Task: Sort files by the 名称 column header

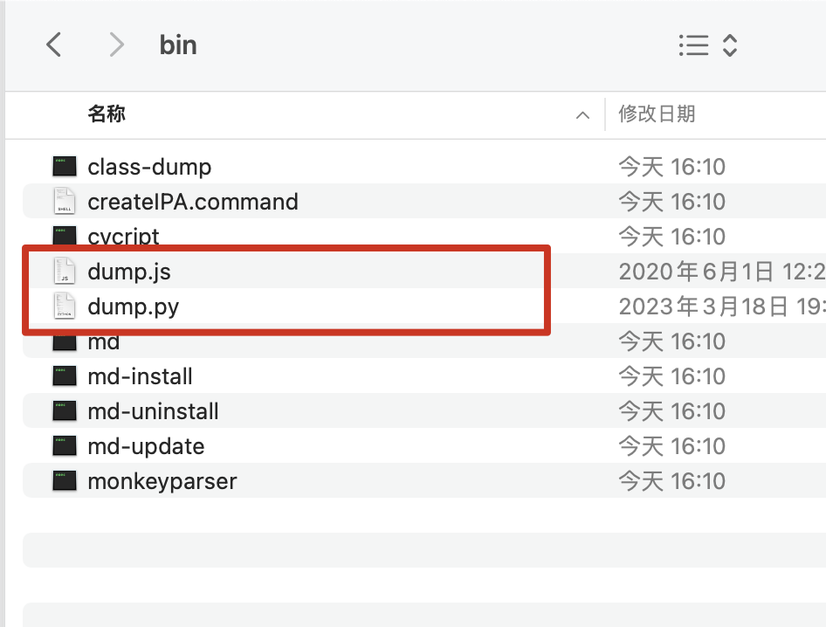Action: pyautogui.click(x=107, y=114)
